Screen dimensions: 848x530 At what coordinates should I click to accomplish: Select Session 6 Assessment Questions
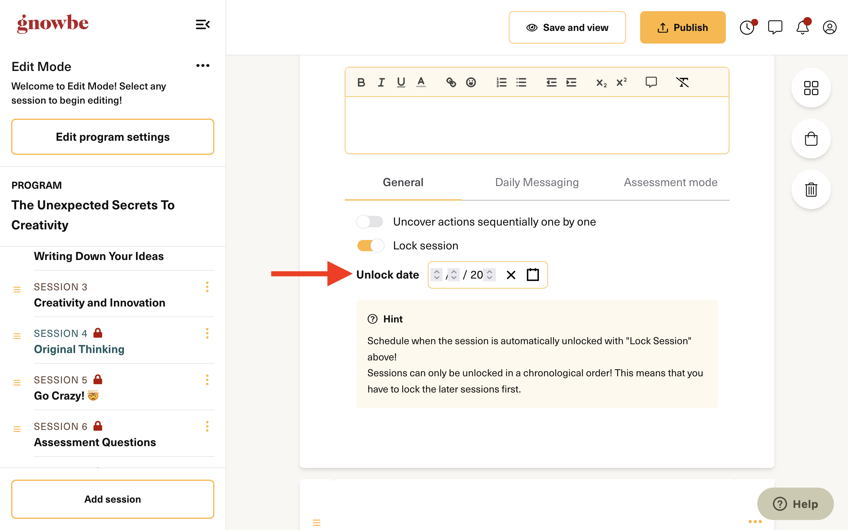pos(95,442)
